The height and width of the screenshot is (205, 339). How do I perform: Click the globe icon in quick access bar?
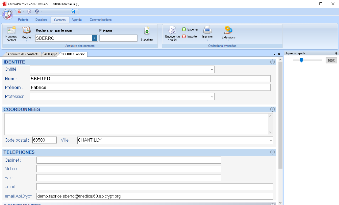(x=37, y=11)
